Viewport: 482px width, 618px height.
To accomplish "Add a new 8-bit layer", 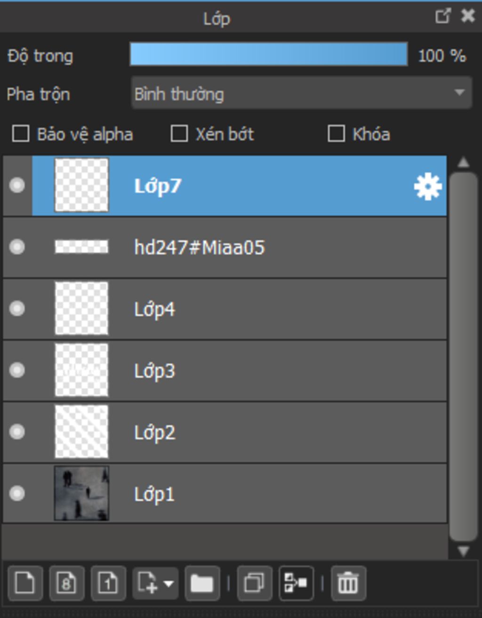I will point(66,584).
